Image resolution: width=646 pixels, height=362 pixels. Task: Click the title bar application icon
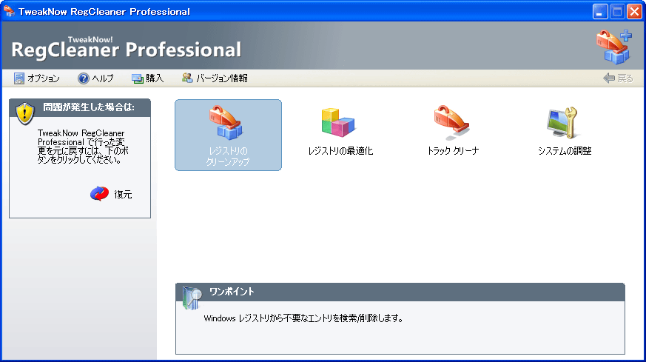(x=9, y=11)
